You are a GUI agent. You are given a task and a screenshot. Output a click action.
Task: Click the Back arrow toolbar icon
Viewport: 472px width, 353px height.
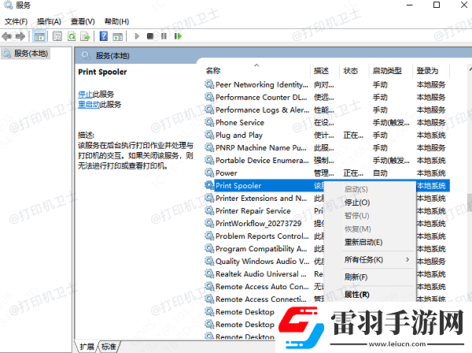(x=6, y=36)
